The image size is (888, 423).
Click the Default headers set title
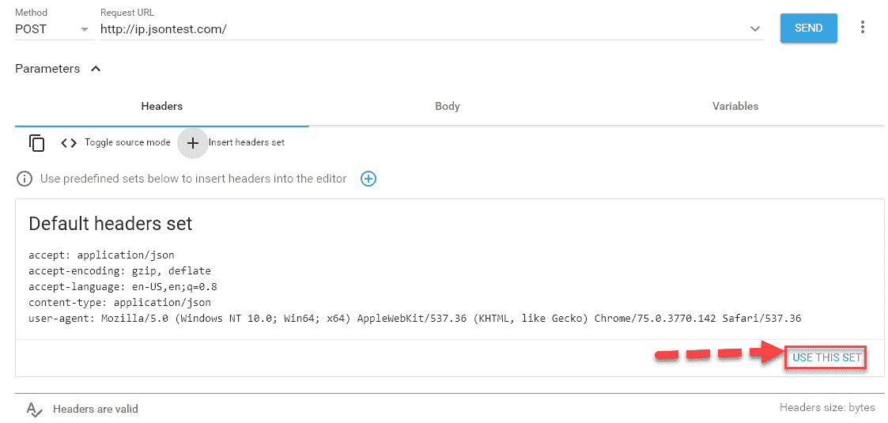(x=111, y=224)
